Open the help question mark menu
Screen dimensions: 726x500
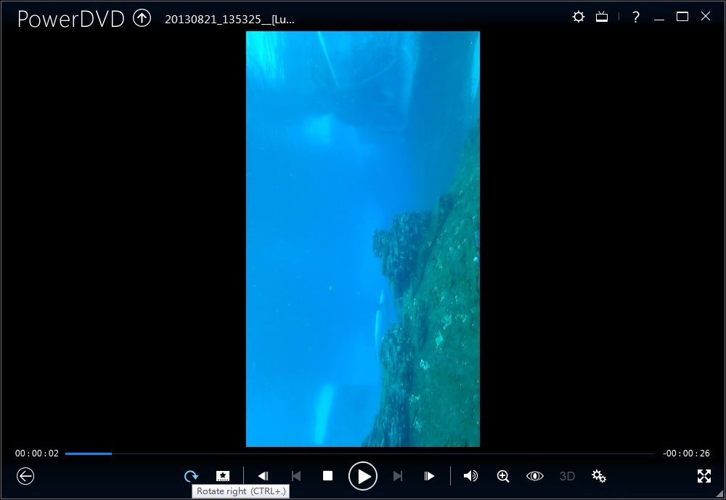[635, 17]
